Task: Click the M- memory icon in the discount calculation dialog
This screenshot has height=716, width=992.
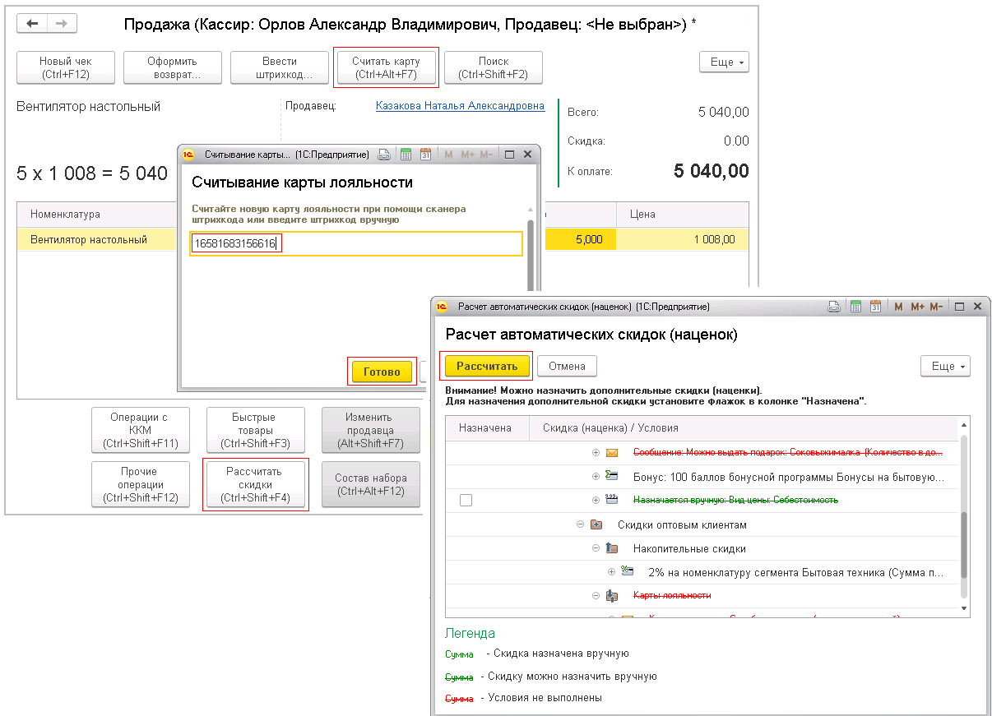Action: point(936,307)
